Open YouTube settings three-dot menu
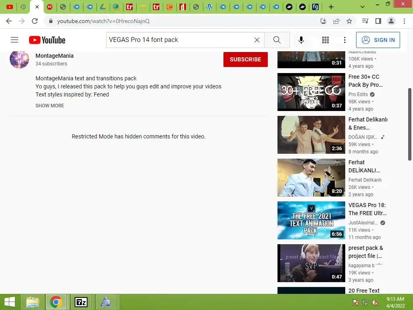 pyautogui.click(x=344, y=40)
